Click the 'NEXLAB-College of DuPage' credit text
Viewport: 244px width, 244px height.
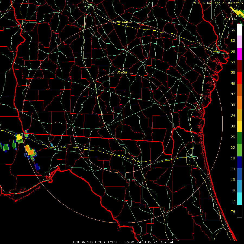coord(217,3)
